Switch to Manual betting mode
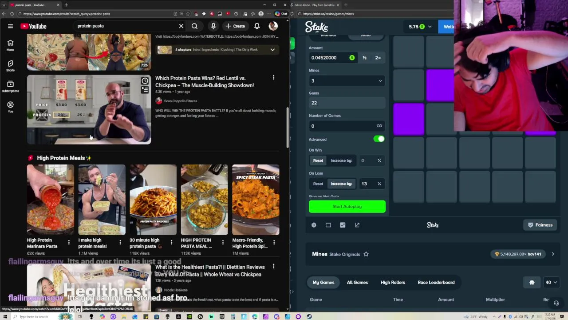Image resolution: width=568 pixels, height=320 pixels. coord(328,36)
